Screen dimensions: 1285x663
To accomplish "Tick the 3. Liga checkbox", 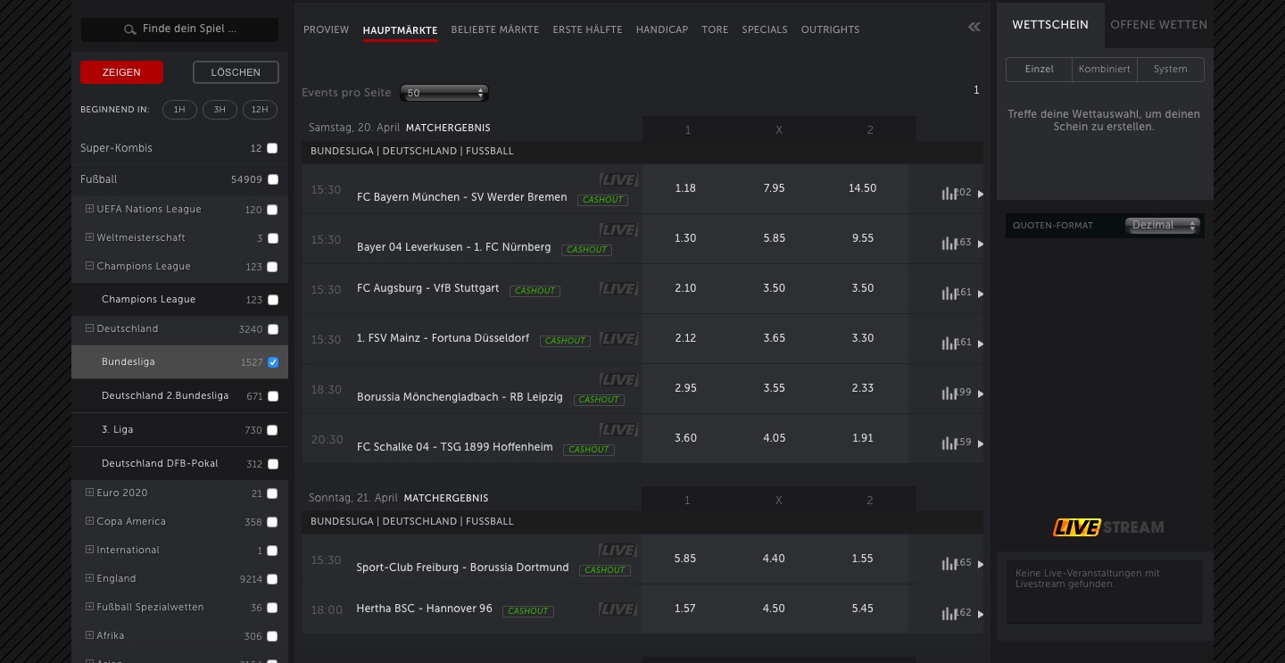I will [273, 430].
